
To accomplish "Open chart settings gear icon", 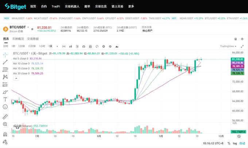I will tap(110, 47).
